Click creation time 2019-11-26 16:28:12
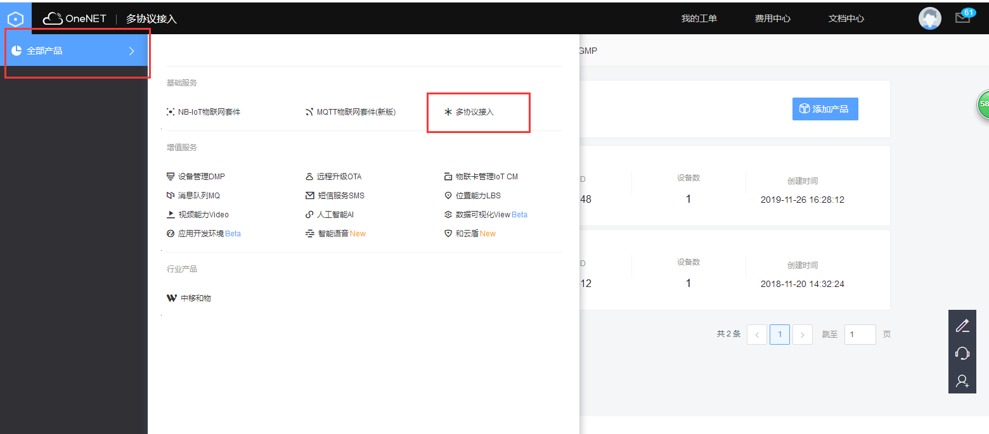 pyautogui.click(x=803, y=200)
